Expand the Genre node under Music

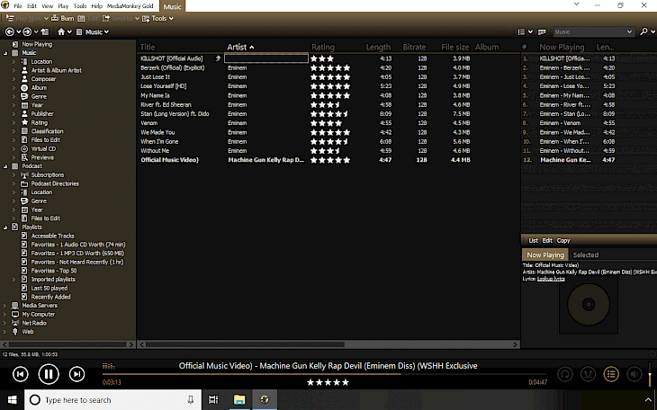click(13, 96)
